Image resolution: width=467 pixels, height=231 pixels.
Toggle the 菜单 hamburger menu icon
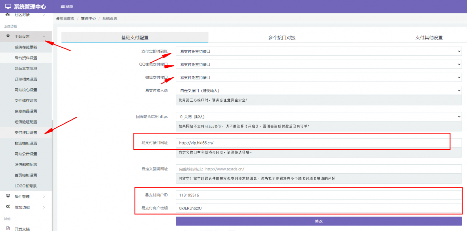pos(62,7)
